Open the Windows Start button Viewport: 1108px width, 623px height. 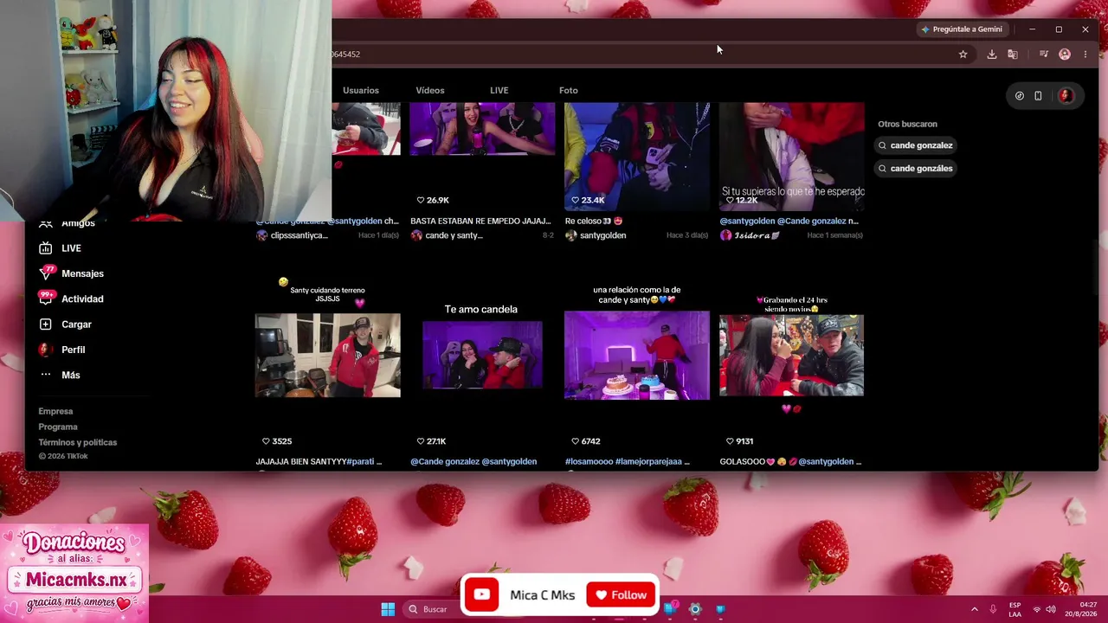point(388,609)
